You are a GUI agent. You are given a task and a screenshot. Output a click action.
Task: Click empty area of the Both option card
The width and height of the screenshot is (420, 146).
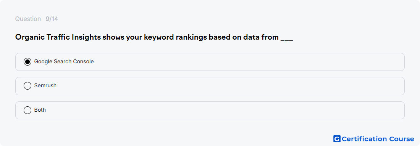click(x=228, y=110)
